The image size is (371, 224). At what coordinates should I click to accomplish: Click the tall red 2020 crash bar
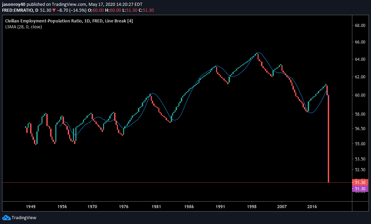click(328, 139)
